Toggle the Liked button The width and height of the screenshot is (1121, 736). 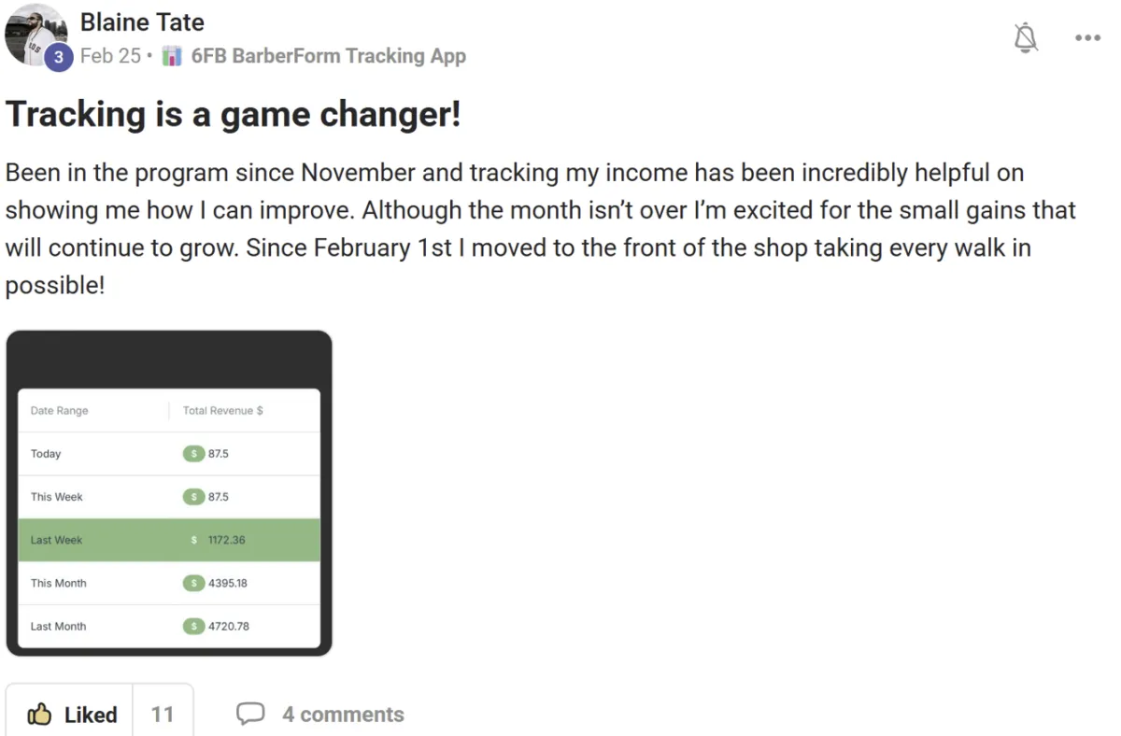(x=70, y=715)
